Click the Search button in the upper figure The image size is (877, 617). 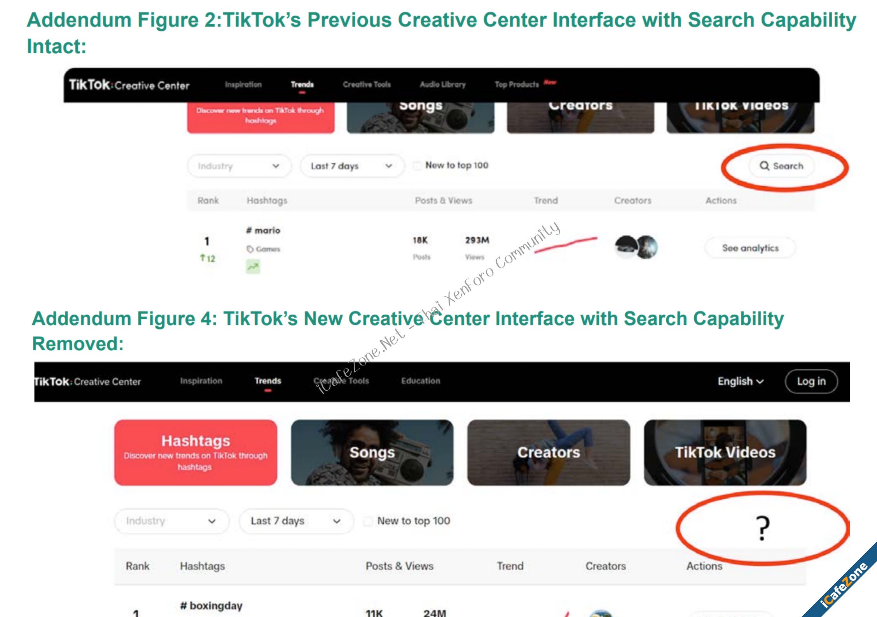[781, 166]
